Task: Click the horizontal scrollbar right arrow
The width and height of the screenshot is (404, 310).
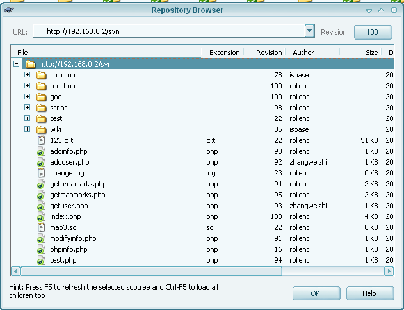Action: 389,272
